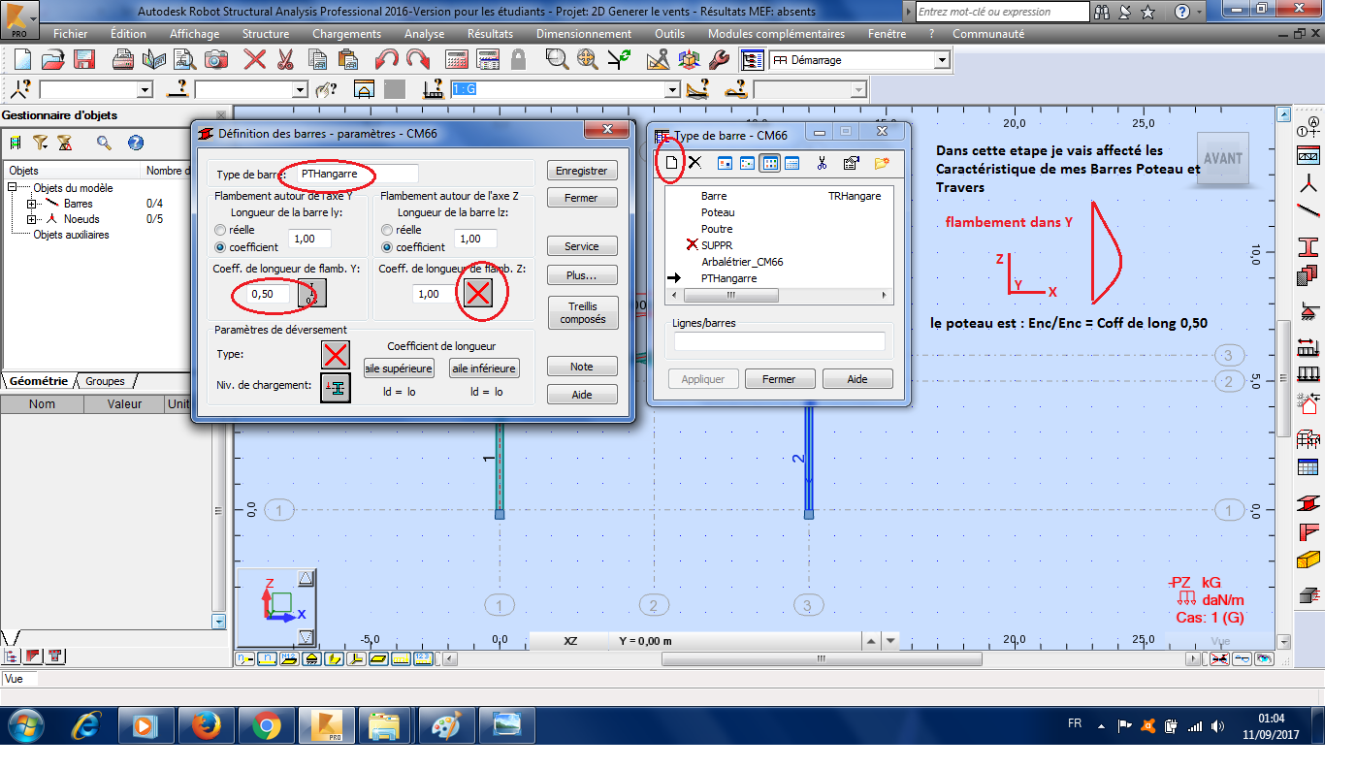
Task: Select 'coefficient' radio for bar length ly
Action: [x=220, y=247]
